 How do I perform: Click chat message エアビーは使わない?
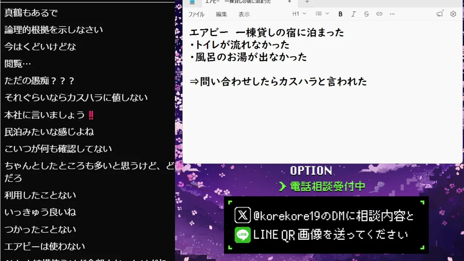pos(45,246)
